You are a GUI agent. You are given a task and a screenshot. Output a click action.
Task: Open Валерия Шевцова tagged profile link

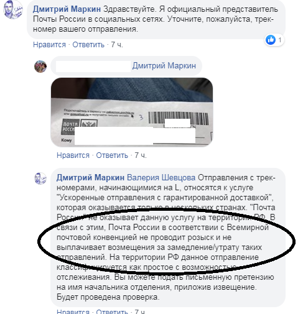coord(161,178)
